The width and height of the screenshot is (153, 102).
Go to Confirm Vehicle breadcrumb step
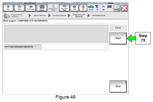point(59,16)
